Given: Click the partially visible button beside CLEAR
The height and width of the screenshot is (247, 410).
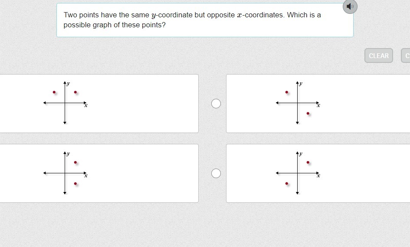Looking at the screenshot, I should pos(407,55).
